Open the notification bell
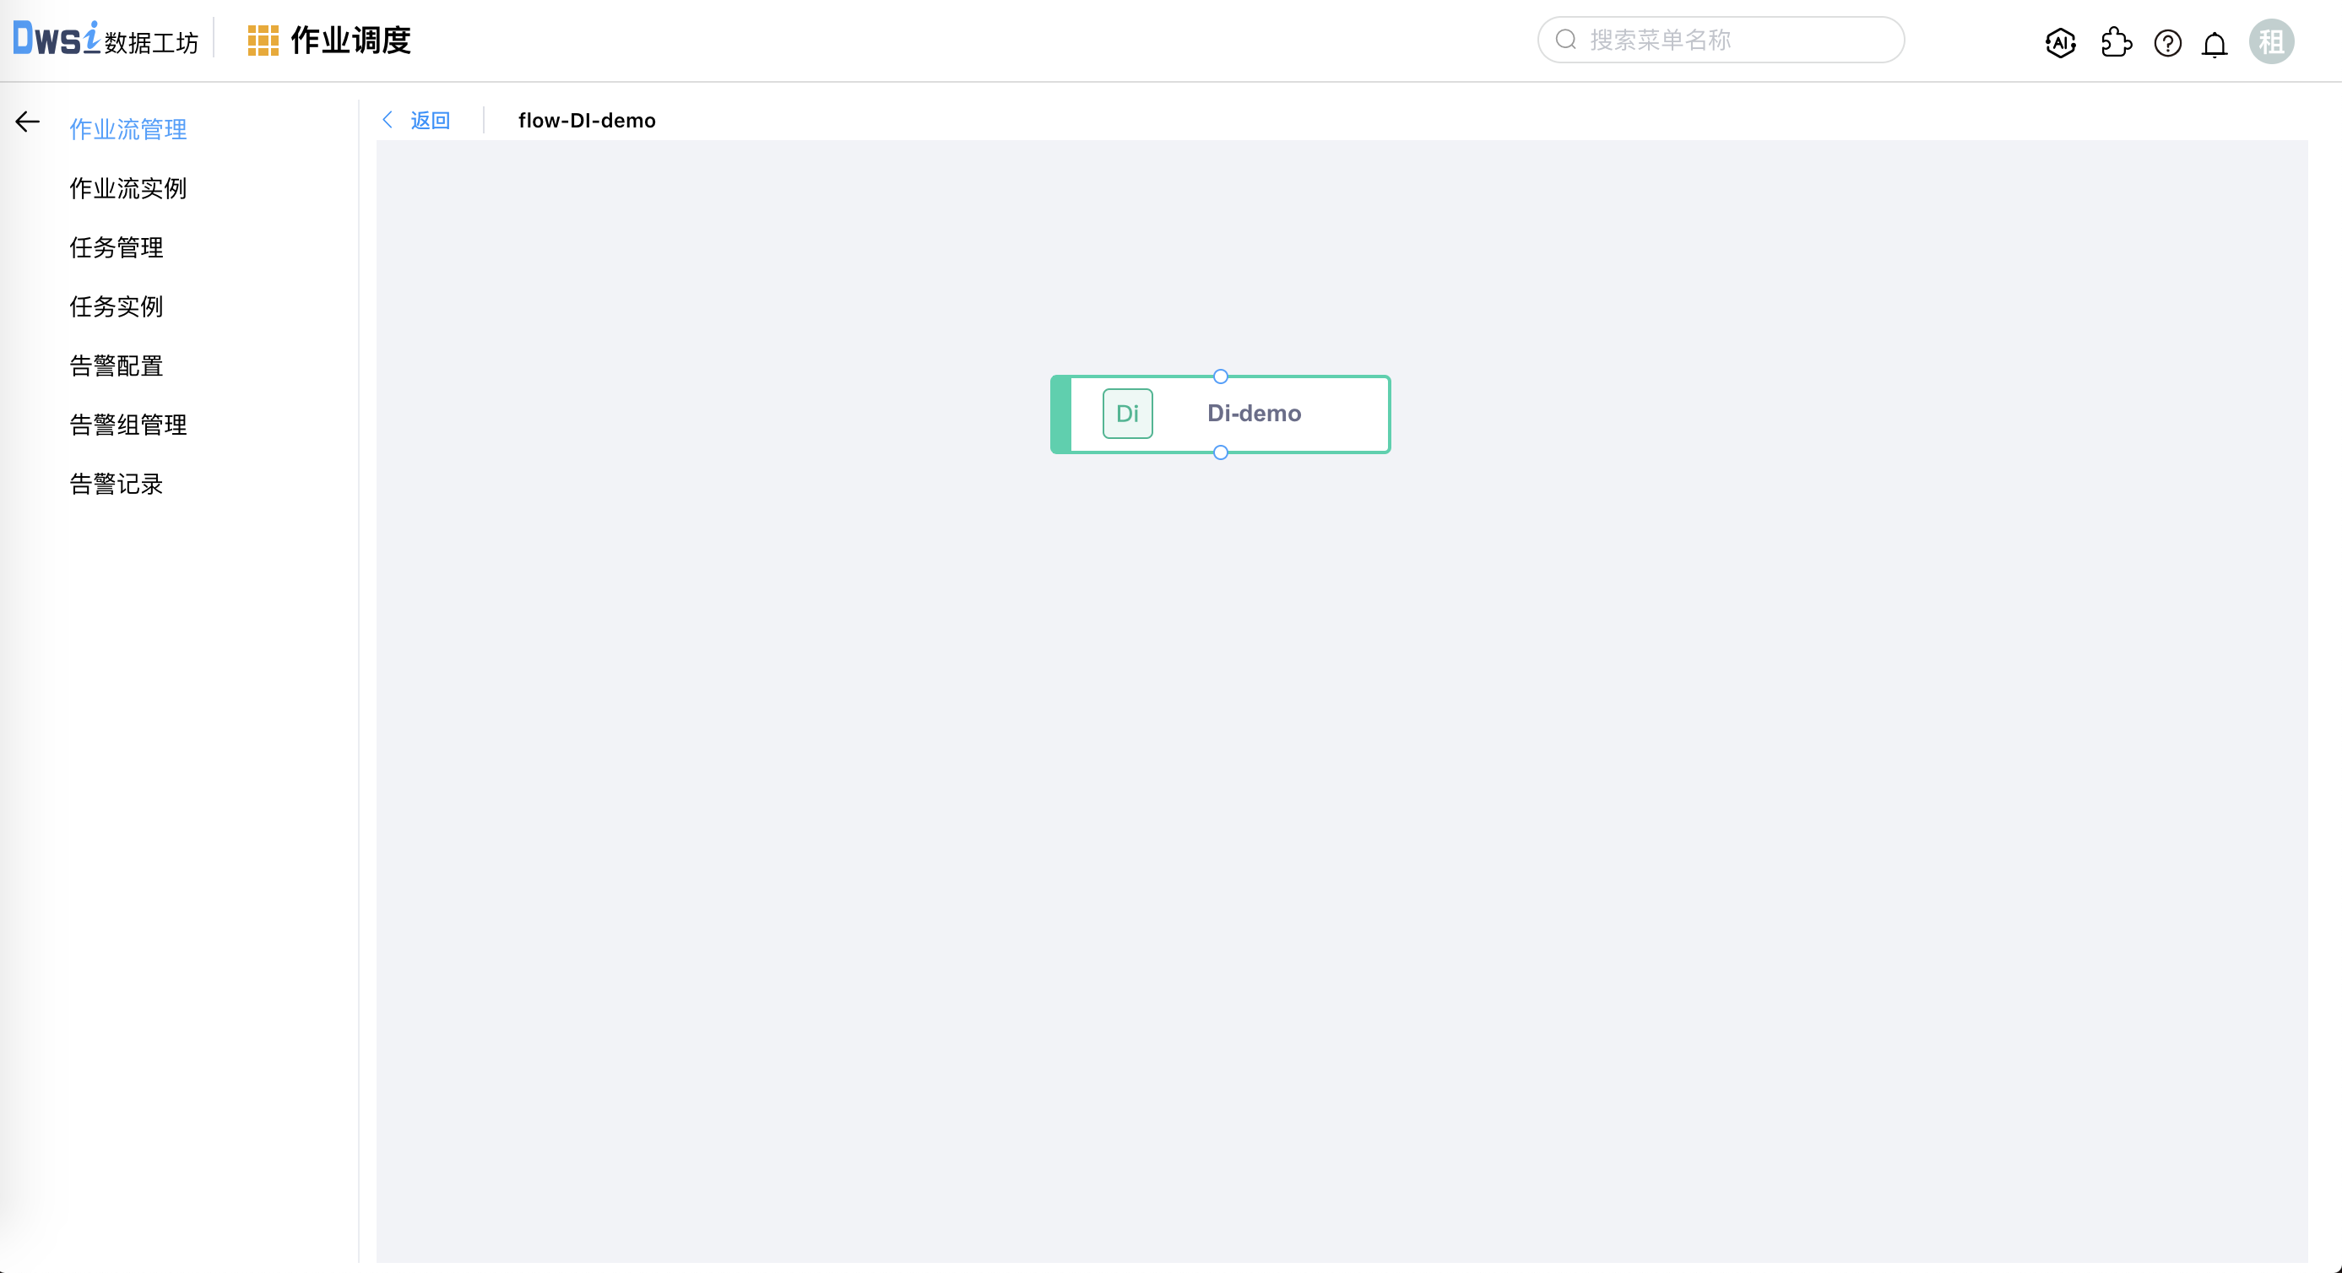This screenshot has height=1273, width=2342. click(x=2215, y=44)
